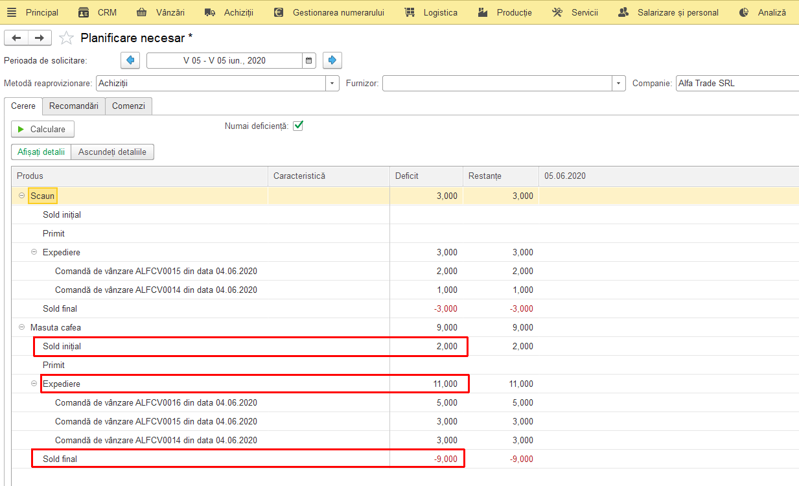Click the Salarizare și personal people icon
The image size is (799, 486).
623,12
